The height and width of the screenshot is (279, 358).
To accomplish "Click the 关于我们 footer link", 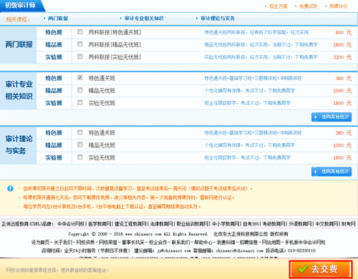I will click(62, 243).
